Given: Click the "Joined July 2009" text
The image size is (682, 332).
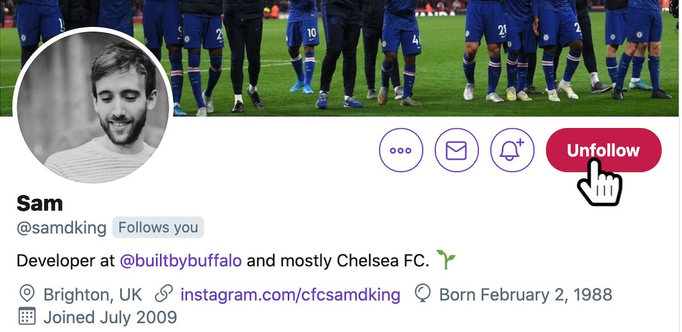Looking at the screenshot, I should click(x=110, y=317).
